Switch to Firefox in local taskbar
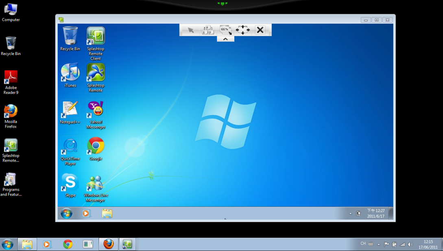 tap(109, 244)
